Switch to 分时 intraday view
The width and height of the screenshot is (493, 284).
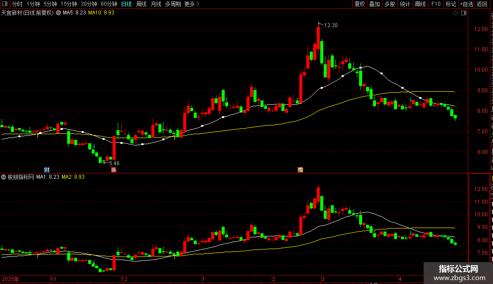pos(17,4)
